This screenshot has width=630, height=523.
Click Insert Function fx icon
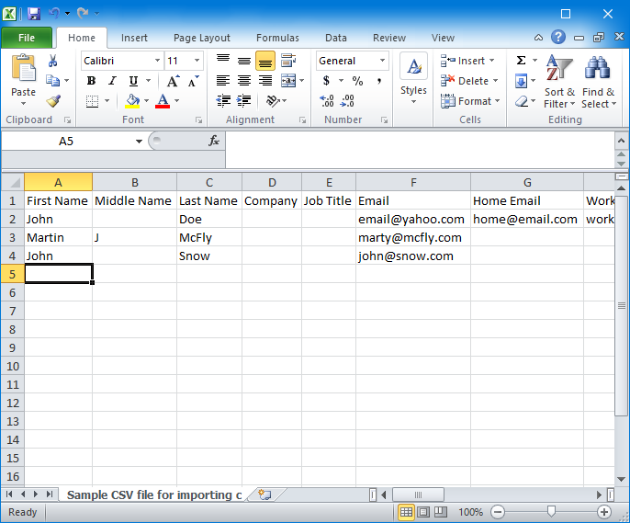point(214,141)
